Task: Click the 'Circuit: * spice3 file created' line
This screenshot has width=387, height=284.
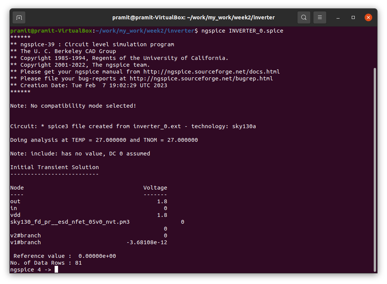Action: [133, 126]
